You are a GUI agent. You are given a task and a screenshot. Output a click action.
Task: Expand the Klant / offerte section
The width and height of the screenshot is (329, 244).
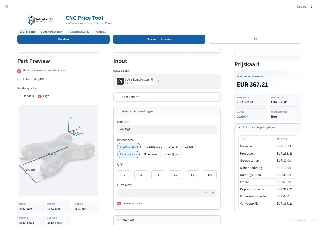[167, 97]
